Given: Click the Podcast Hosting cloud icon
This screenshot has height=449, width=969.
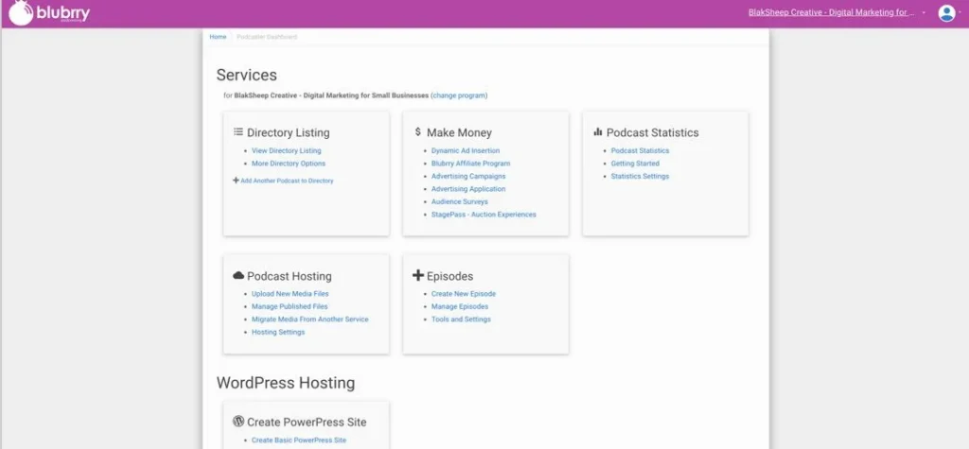Looking at the screenshot, I should coord(238,275).
